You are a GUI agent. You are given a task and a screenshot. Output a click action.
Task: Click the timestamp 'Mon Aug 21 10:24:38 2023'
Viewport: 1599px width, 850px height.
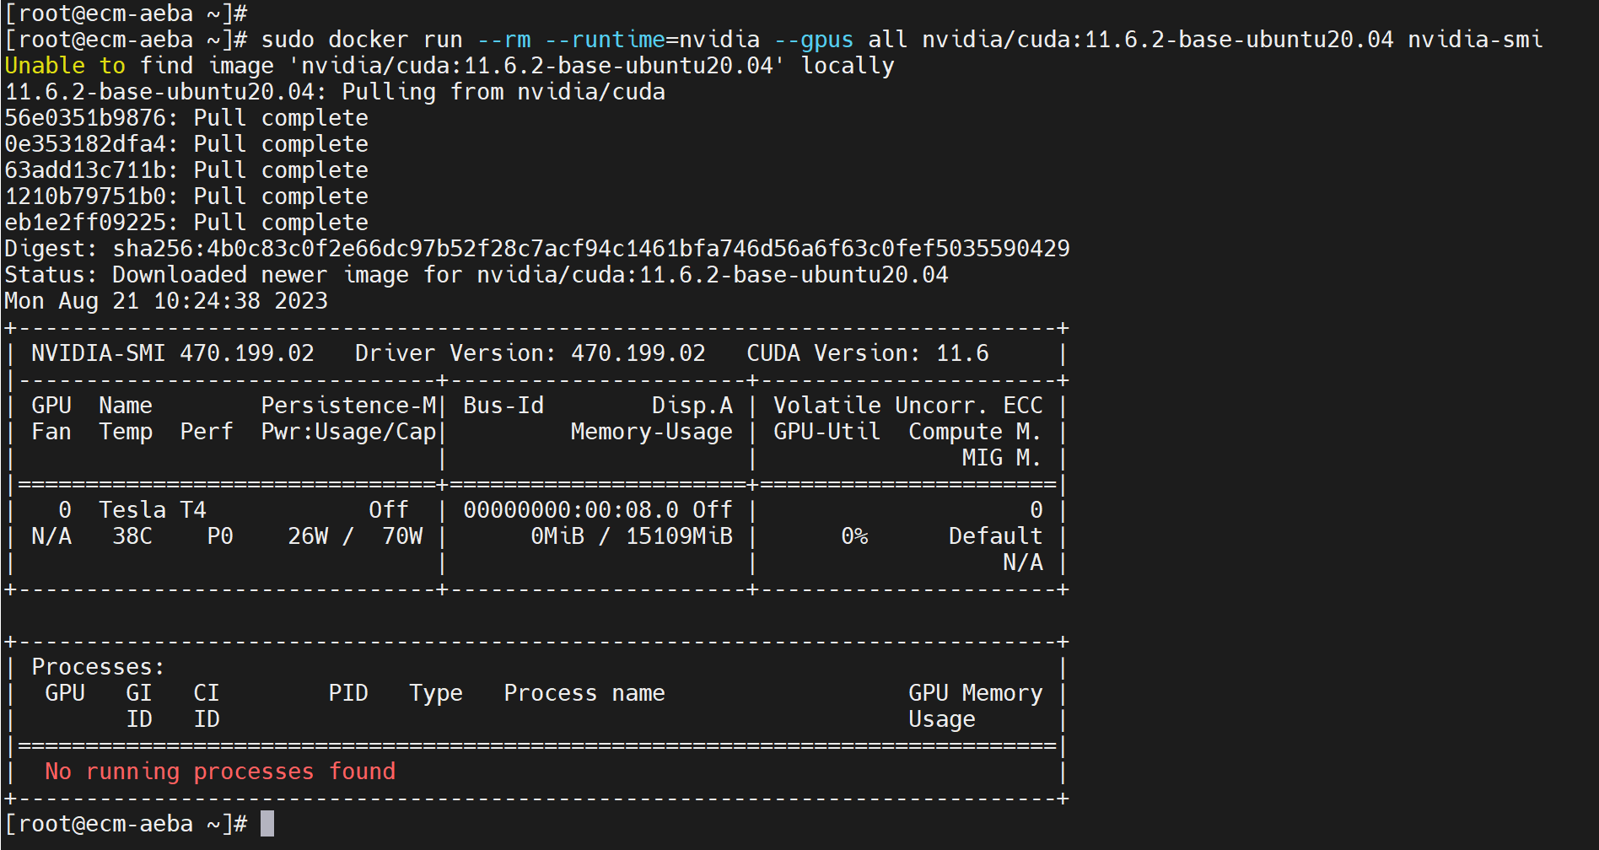point(166,301)
